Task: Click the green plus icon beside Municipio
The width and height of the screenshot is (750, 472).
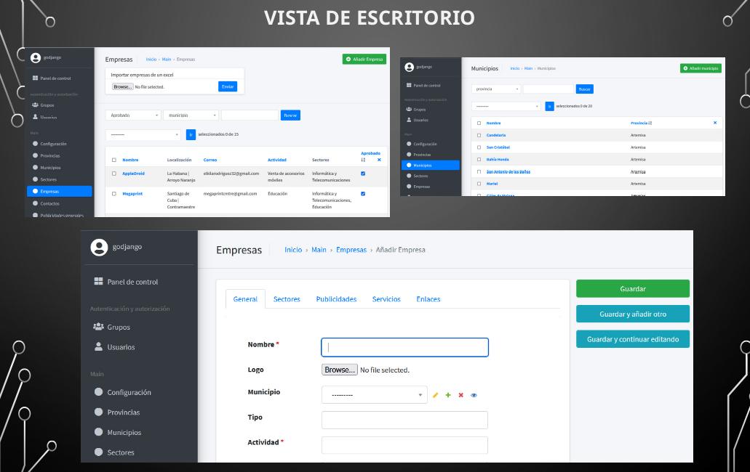Action: 448,395
